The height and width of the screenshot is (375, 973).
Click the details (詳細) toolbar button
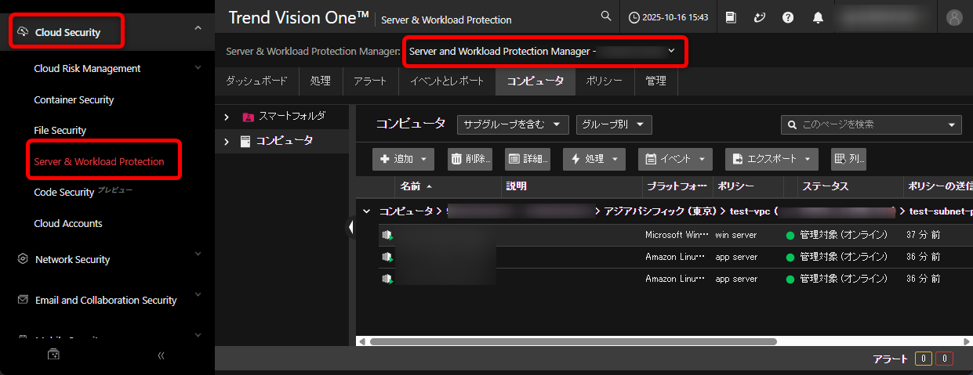[528, 159]
